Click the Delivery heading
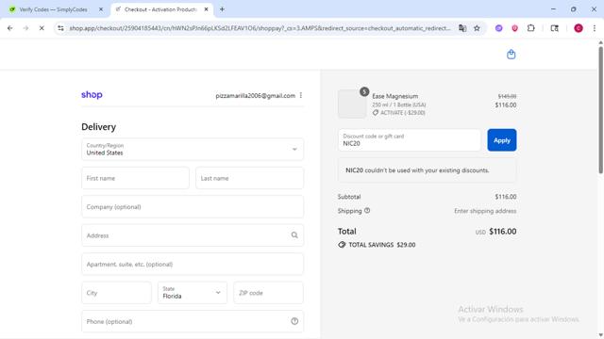Screen dimensions: 604x339 (x=98, y=127)
